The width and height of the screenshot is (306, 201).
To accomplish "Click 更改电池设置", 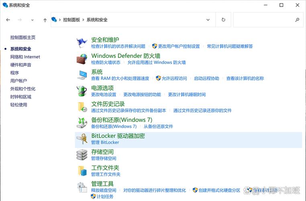I will pos(104,94).
